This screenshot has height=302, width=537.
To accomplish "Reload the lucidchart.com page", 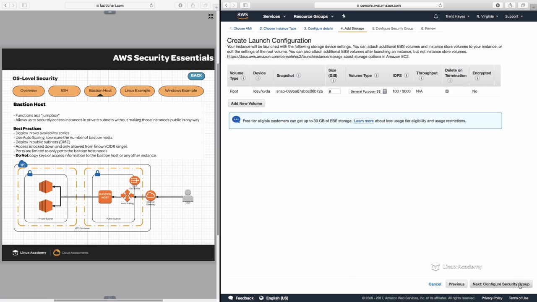I will [x=151, y=5].
